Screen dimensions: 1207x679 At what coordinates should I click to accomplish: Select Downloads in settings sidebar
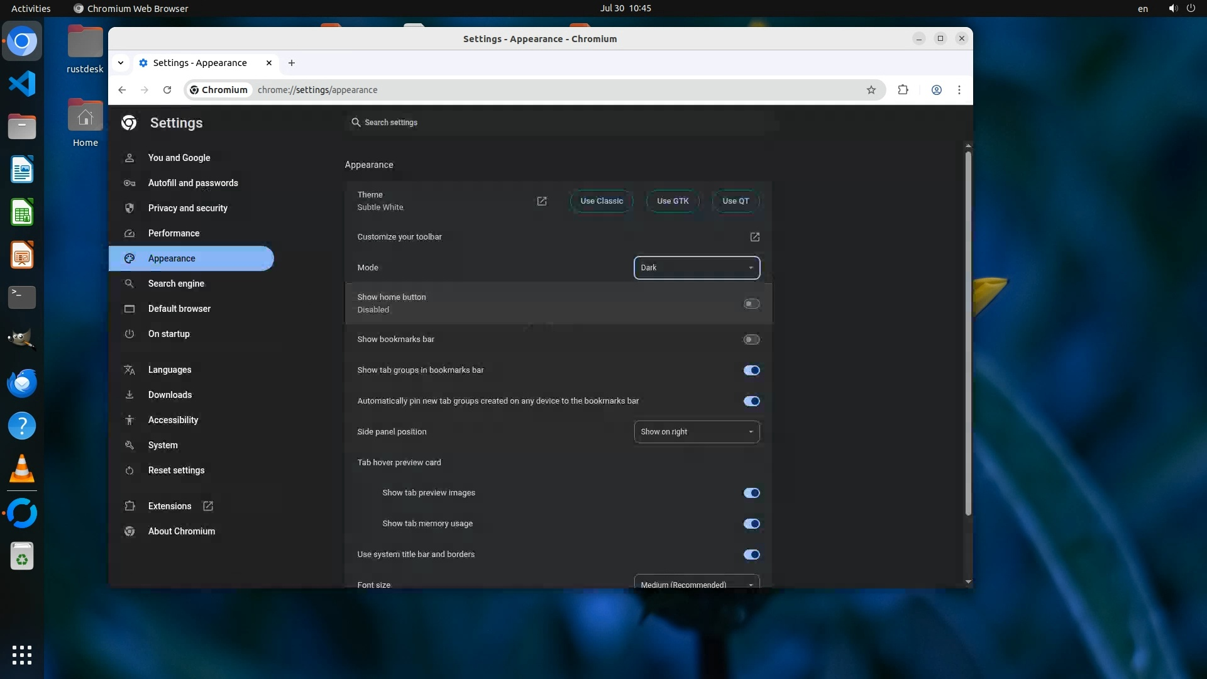[x=170, y=395]
